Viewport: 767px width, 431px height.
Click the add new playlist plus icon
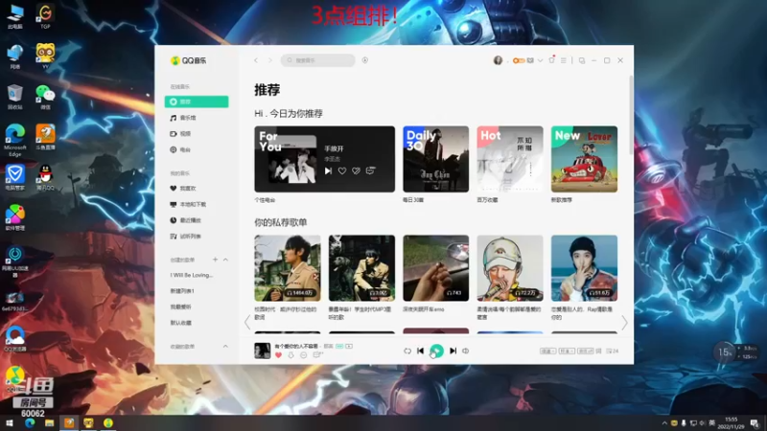[215, 260]
